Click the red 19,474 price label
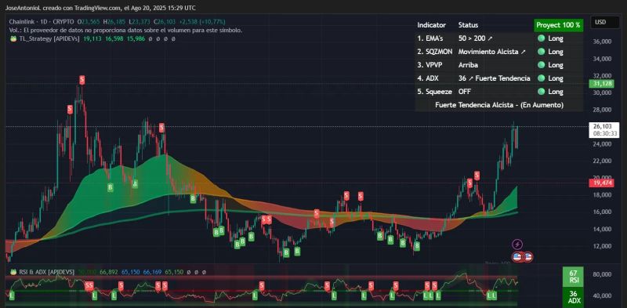This screenshot has height=308, width=627. tap(601, 183)
